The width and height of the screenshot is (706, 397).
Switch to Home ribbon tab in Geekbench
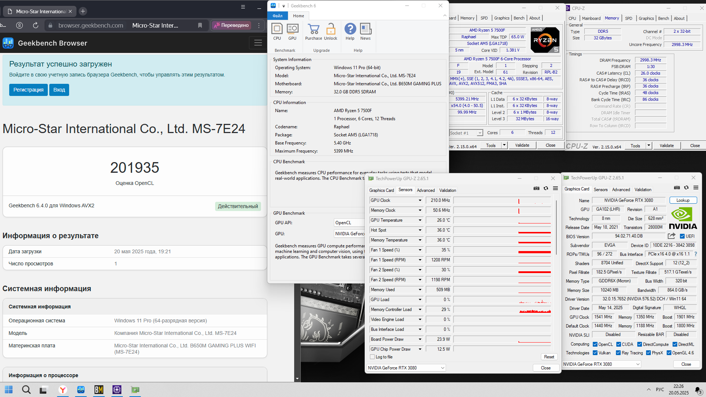click(299, 16)
